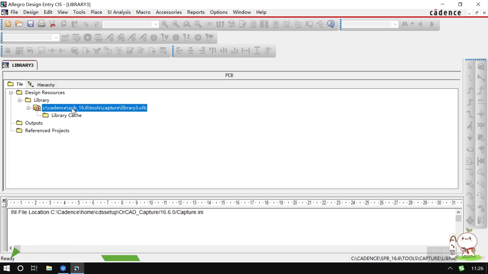Open Task View on the taskbar

pos(34,268)
